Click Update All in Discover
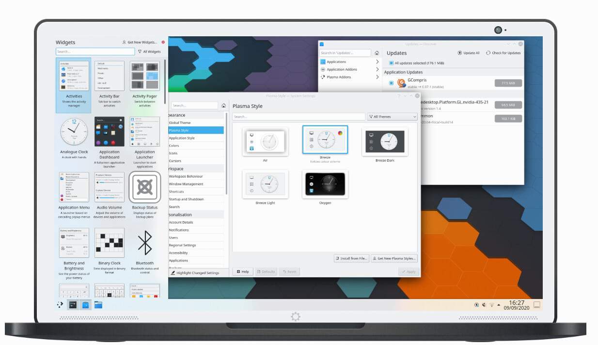The width and height of the screenshot is (598, 345). [x=469, y=53]
